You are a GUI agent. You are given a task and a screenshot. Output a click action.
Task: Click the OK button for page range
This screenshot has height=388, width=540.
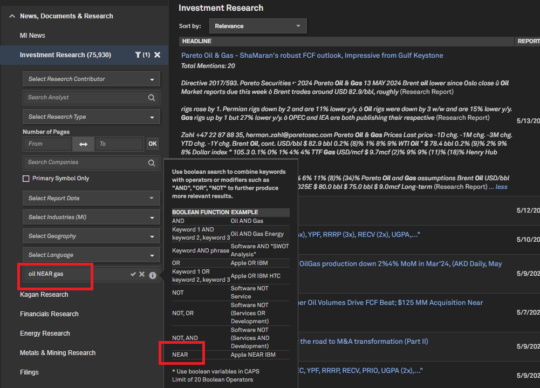(153, 144)
